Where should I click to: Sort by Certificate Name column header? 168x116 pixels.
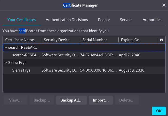[x=20, y=40]
